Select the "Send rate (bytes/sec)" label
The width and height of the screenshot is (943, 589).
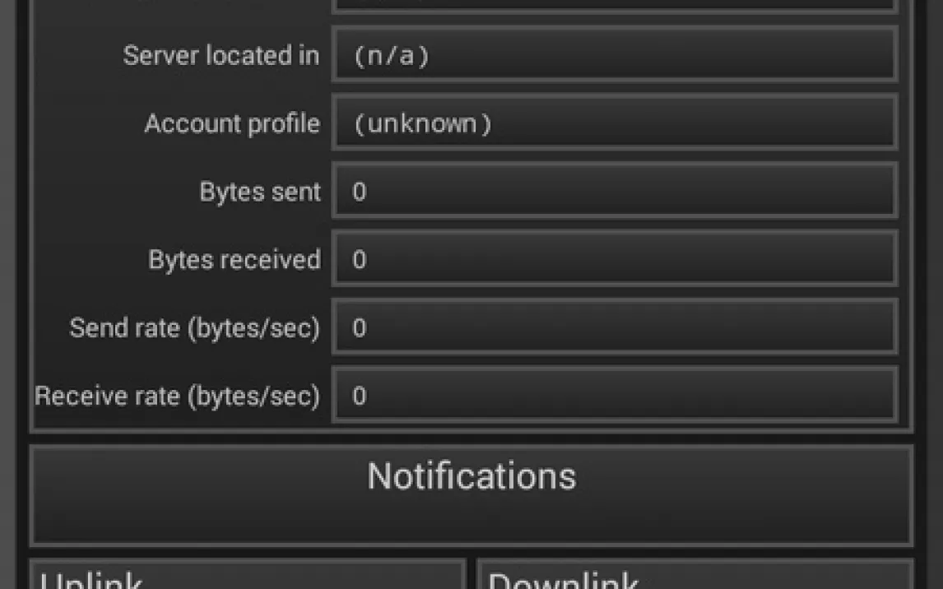pos(194,328)
